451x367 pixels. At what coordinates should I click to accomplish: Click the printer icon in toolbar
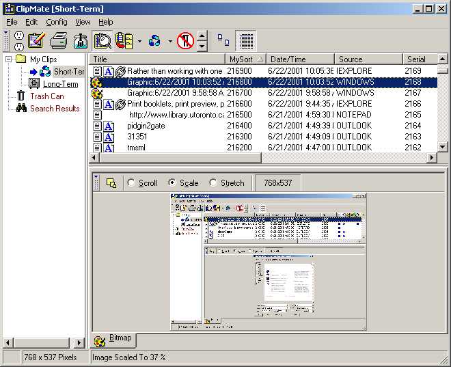coord(58,40)
